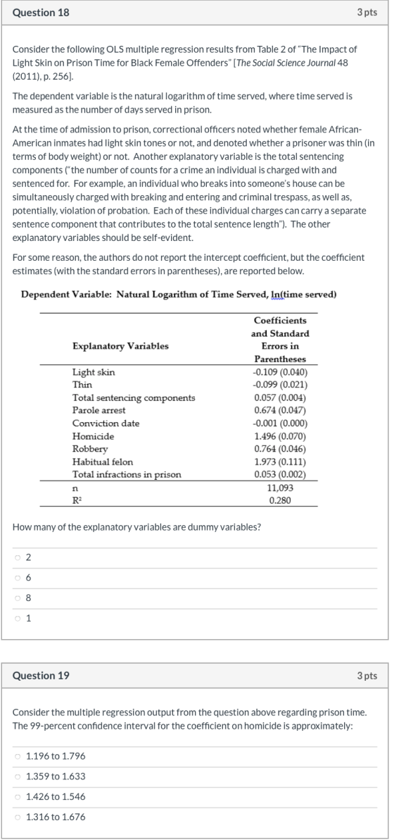Click the "Explanatory Variables" column heading
Viewport: 394px width, 840px height.
click(x=120, y=346)
